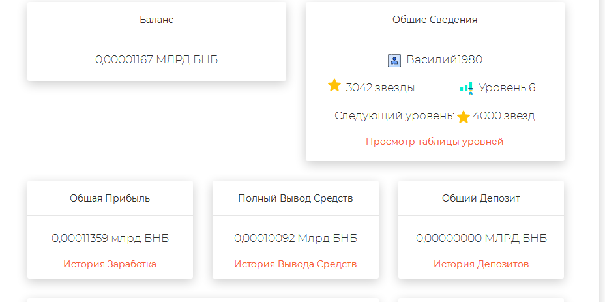This screenshot has width=605, height=302.
Task: Open История Заработка link
Action: tap(110, 264)
